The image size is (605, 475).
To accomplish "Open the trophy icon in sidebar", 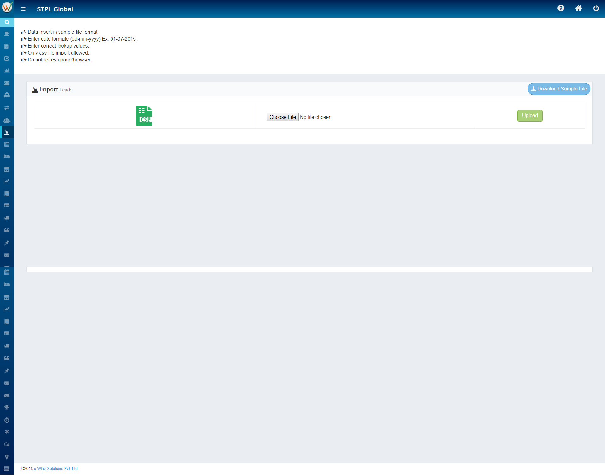I will coord(7,407).
